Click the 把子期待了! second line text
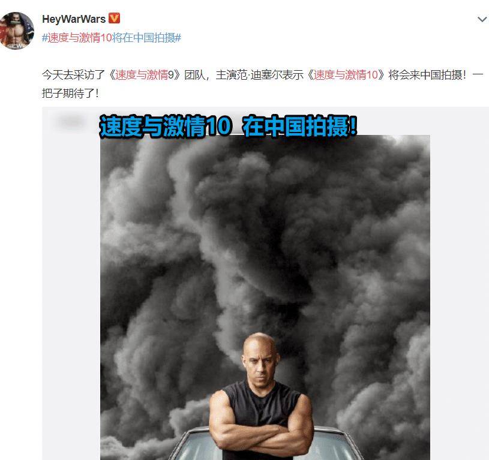Screen dimensions: 489x460 pos(70,93)
